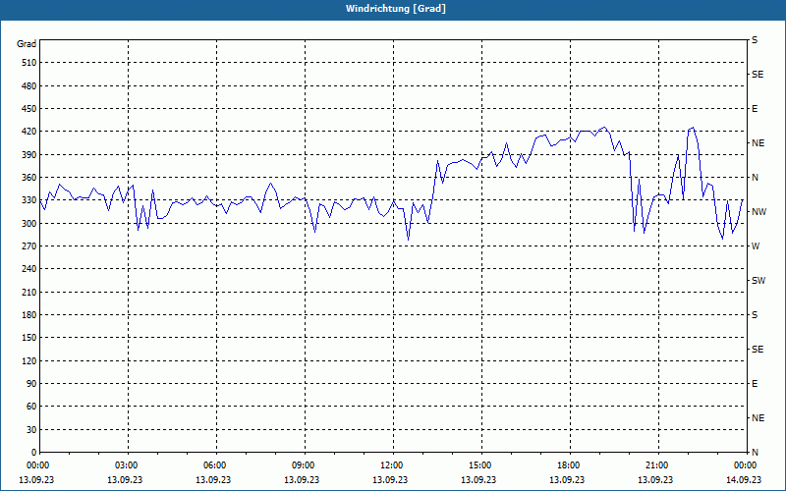786x491 pixels.
Task: Click the N compass label on 360 gridline
Action: [x=755, y=178]
